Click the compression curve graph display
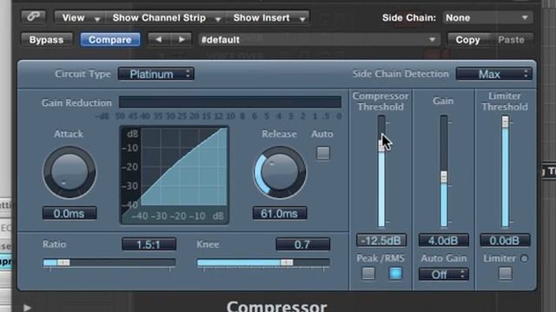The height and width of the screenshot is (312, 556). [174, 175]
